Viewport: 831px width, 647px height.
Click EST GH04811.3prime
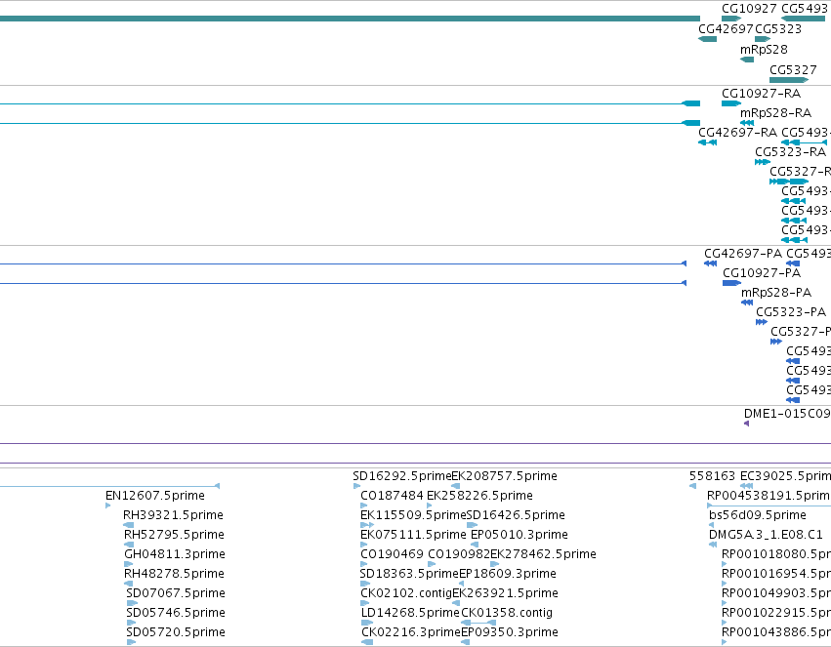(x=175, y=555)
